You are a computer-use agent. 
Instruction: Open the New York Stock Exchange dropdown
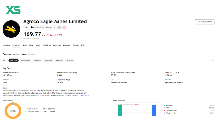(x=40, y=27)
